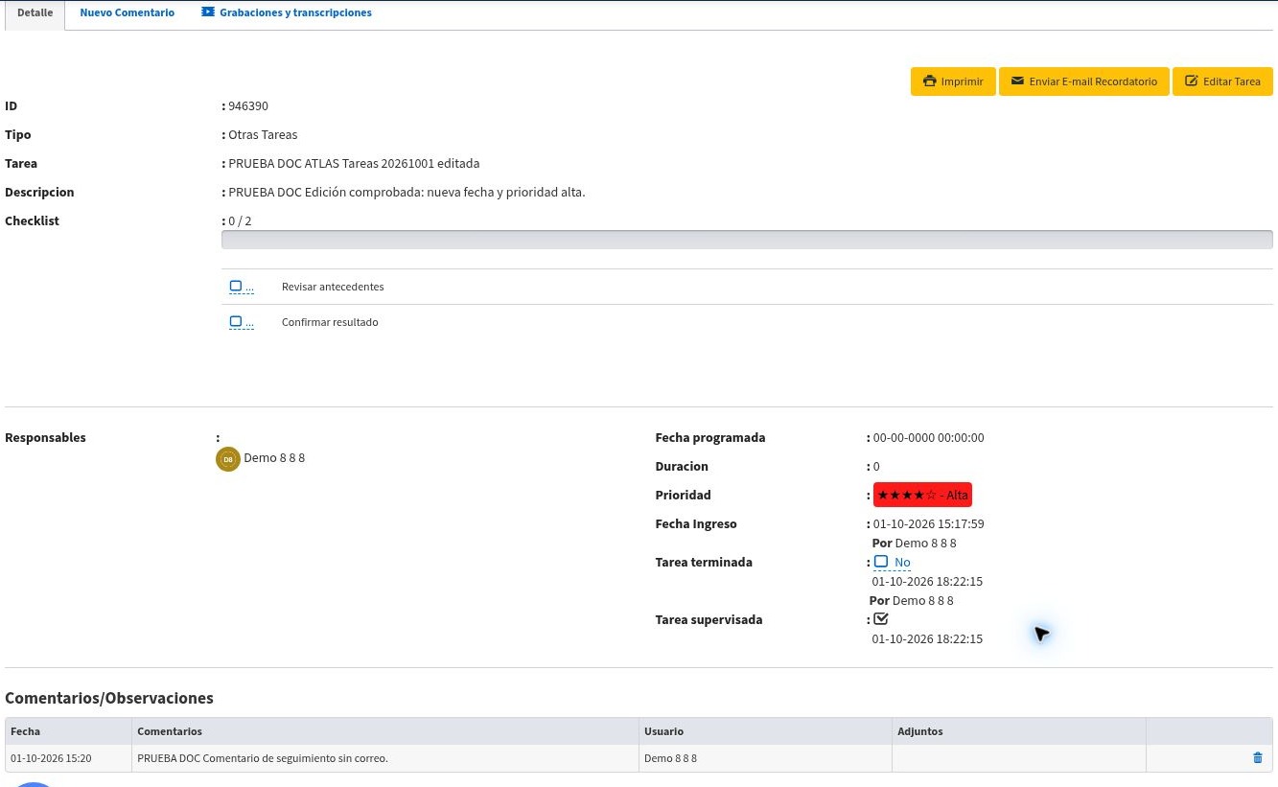Viewport: 1278px width, 787px height.
Task: Click the Fecha programada value 00-00-0000 00:00:00
Action: 928,438
